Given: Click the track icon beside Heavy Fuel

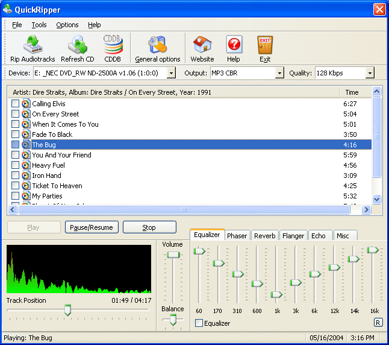Looking at the screenshot, I should (x=26, y=165).
